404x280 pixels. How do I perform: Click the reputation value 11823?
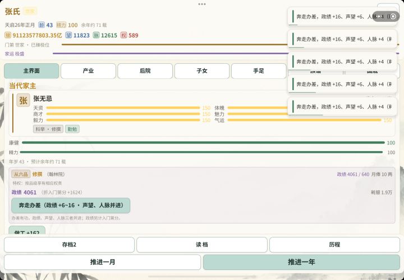click(81, 35)
